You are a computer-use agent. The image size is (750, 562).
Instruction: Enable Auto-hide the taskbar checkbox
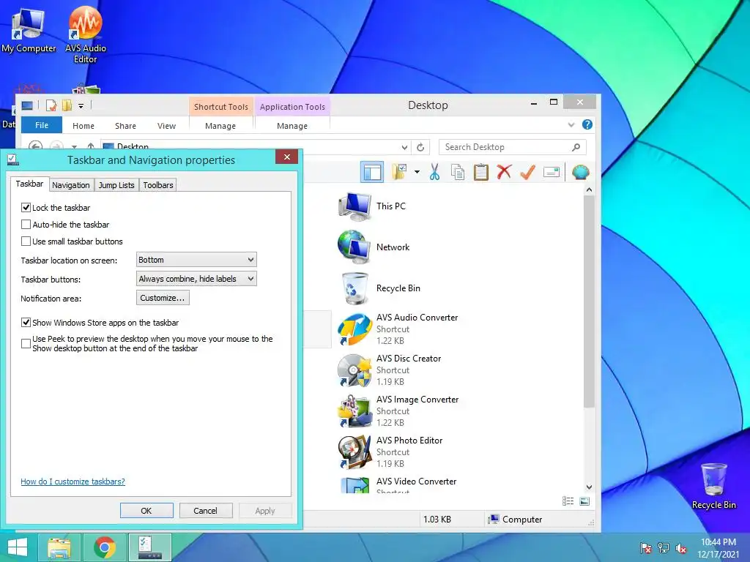tap(26, 224)
